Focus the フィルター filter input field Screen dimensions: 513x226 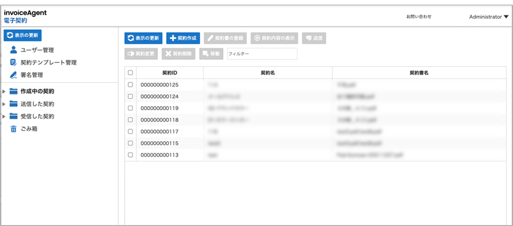(262, 54)
